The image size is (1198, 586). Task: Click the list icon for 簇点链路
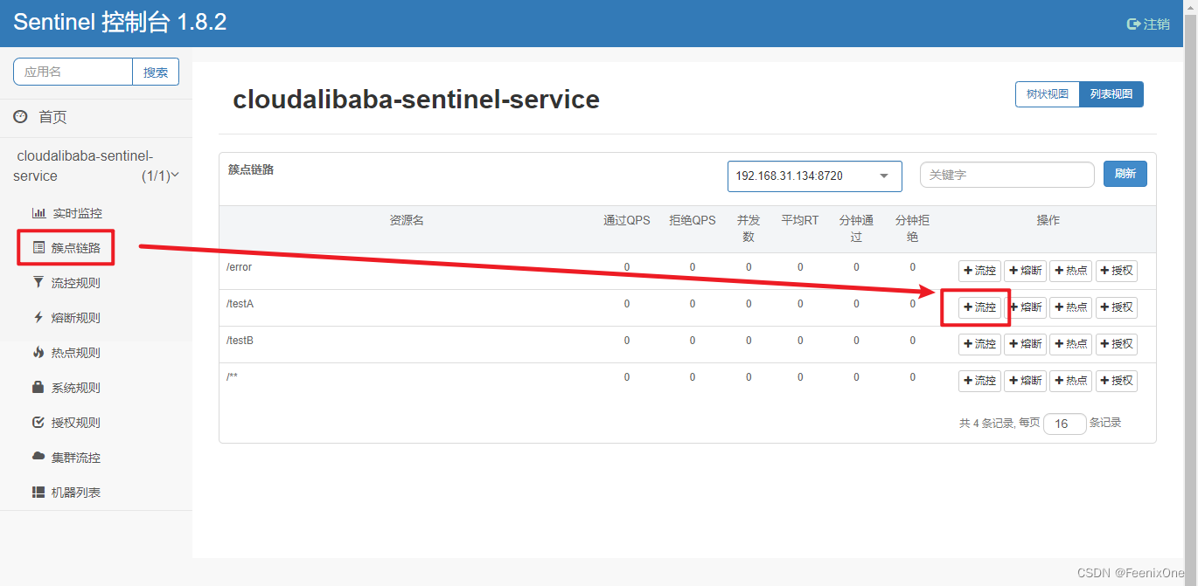click(x=38, y=248)
